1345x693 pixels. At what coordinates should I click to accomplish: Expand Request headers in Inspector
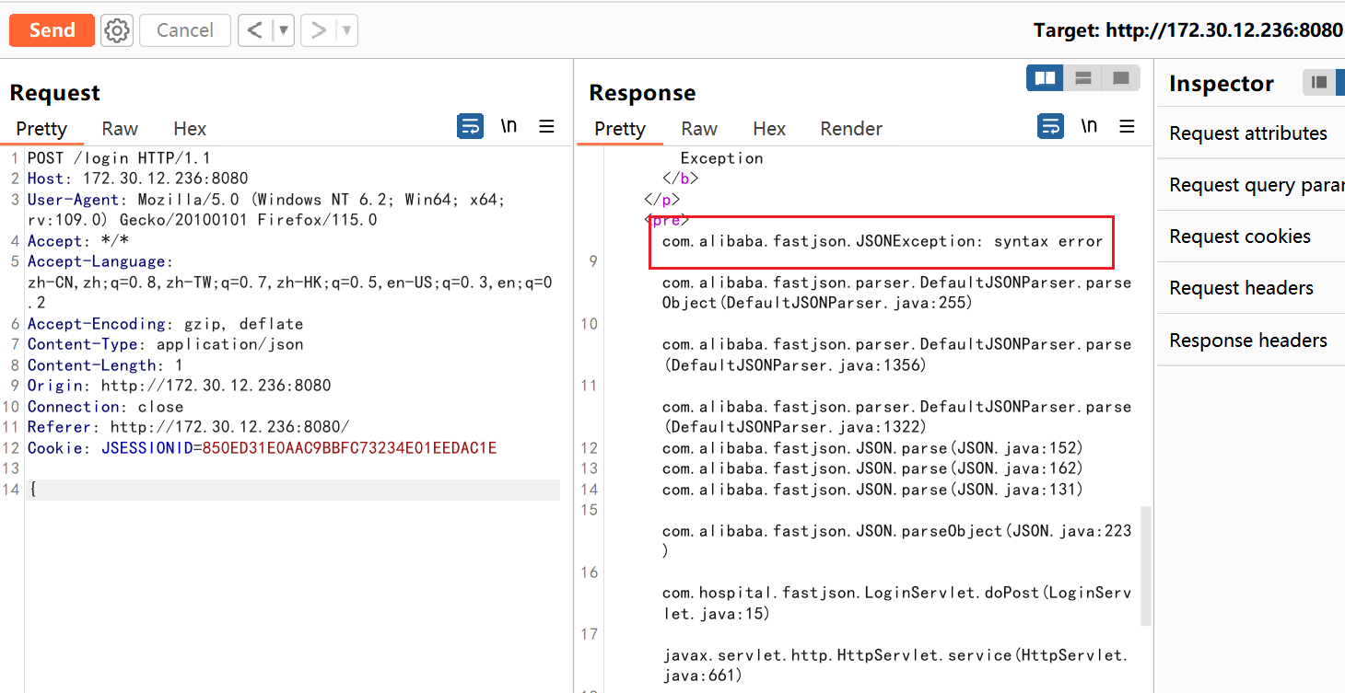click(1251, 288)
